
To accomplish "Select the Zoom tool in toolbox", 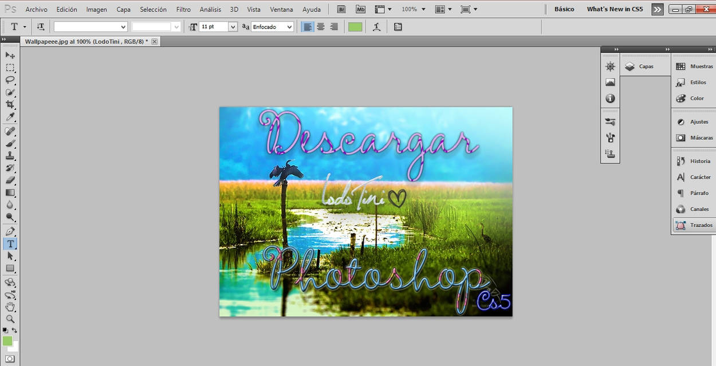I will tap(10, 320).
